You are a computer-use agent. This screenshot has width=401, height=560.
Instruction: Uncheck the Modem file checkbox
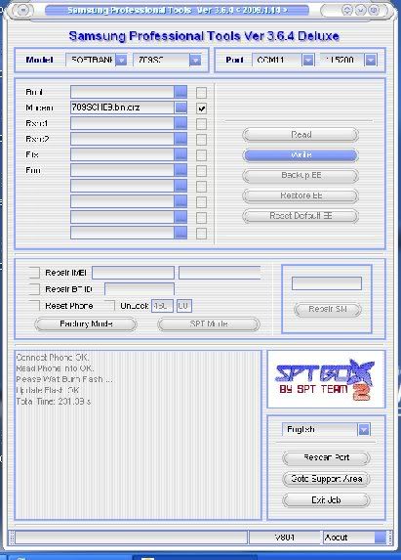(201, 108)
